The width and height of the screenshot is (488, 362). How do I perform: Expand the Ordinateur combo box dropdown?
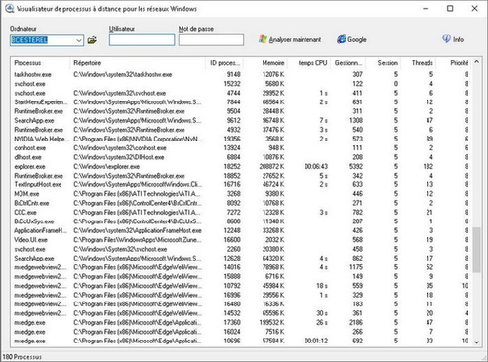tap(79, 40)
